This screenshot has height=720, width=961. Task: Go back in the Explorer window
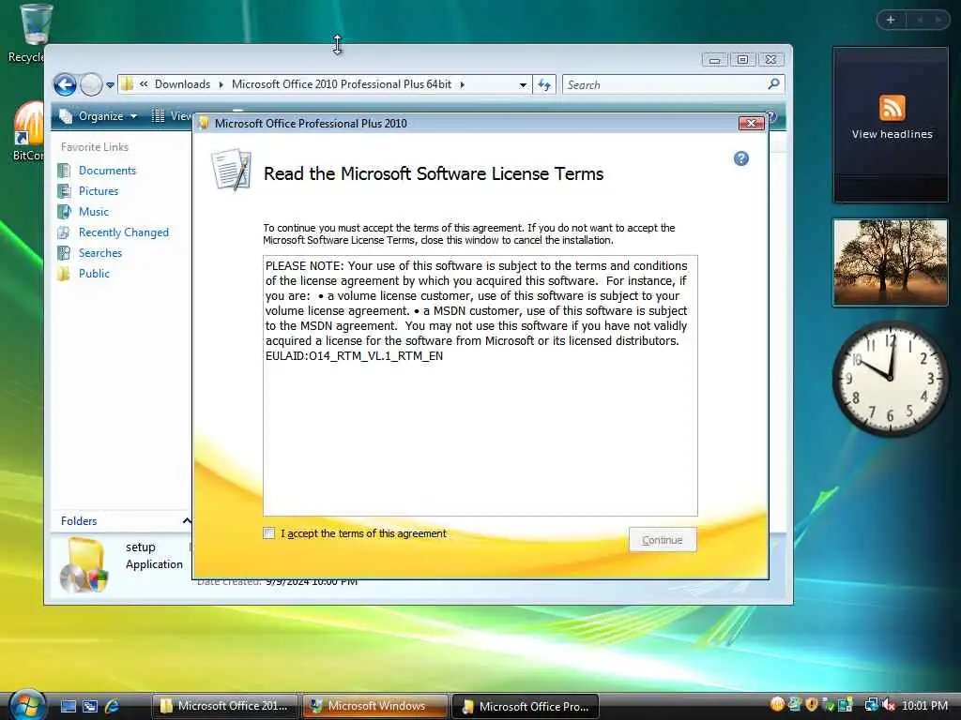tap(65, 84)
